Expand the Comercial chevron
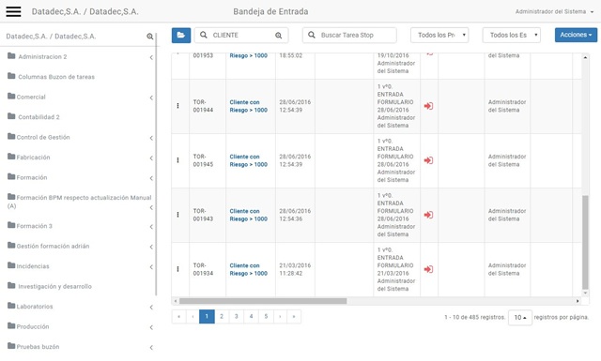The image size is (601, 361). click(151, 98)
